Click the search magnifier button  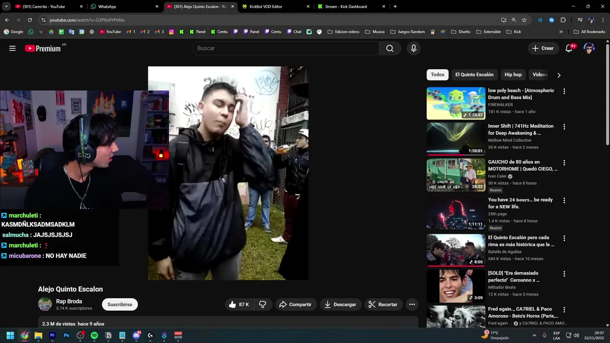pos(390,48)
